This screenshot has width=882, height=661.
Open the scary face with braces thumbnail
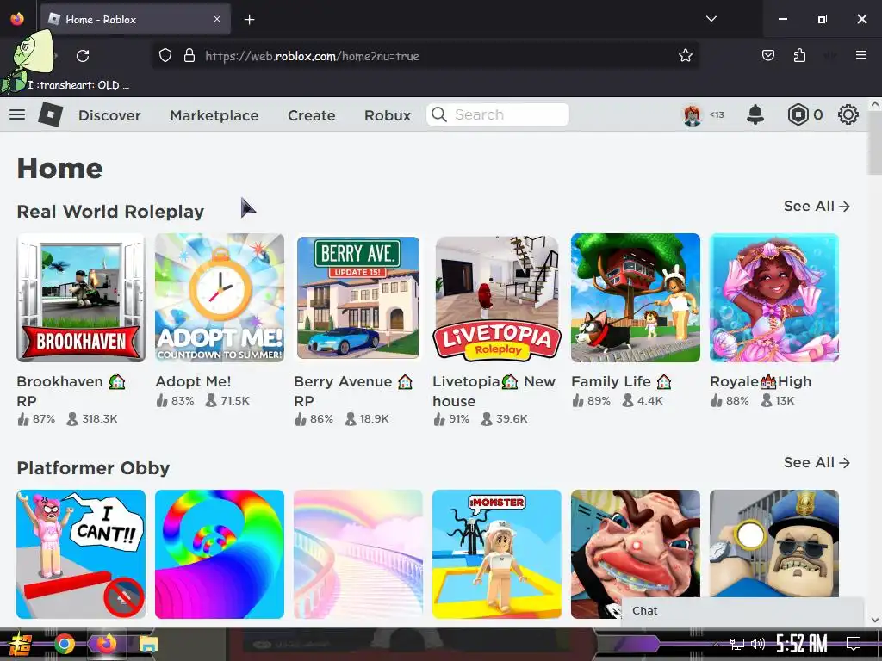(636, 545)
